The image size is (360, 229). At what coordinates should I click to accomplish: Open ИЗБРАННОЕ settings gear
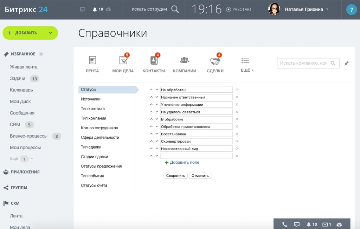pos(41,54)
